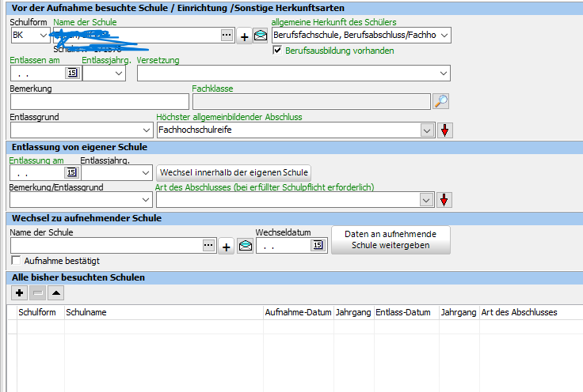This screenshot has width=583, height=392.
Task: Open the Art des Abschlusses dropdown
Action: (426, 200)
